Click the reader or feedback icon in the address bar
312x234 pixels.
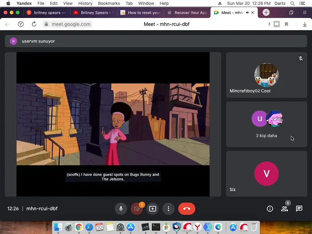[277, 24]
